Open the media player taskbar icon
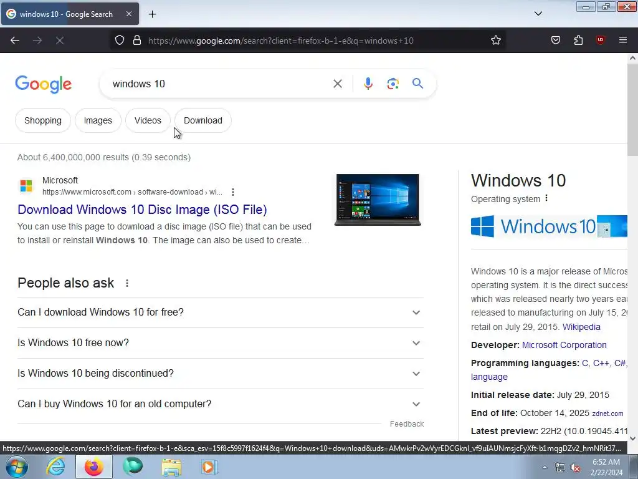Image resolution: width=638 pixels, height=479 pixels. click(209, 467)
